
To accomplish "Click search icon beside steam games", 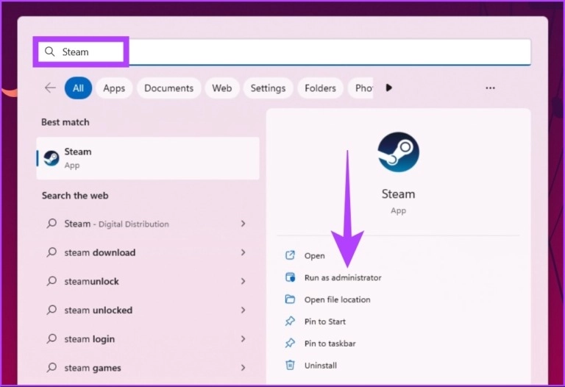I will 51,368.
